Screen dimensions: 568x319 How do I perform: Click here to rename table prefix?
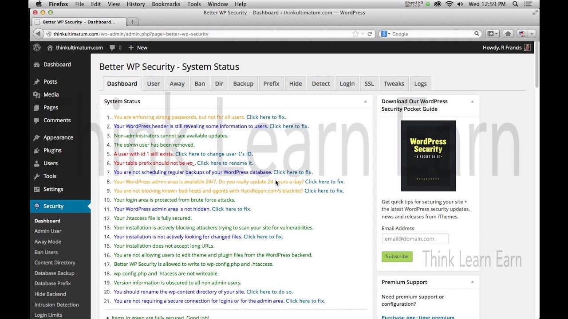[x=225, y=163]
